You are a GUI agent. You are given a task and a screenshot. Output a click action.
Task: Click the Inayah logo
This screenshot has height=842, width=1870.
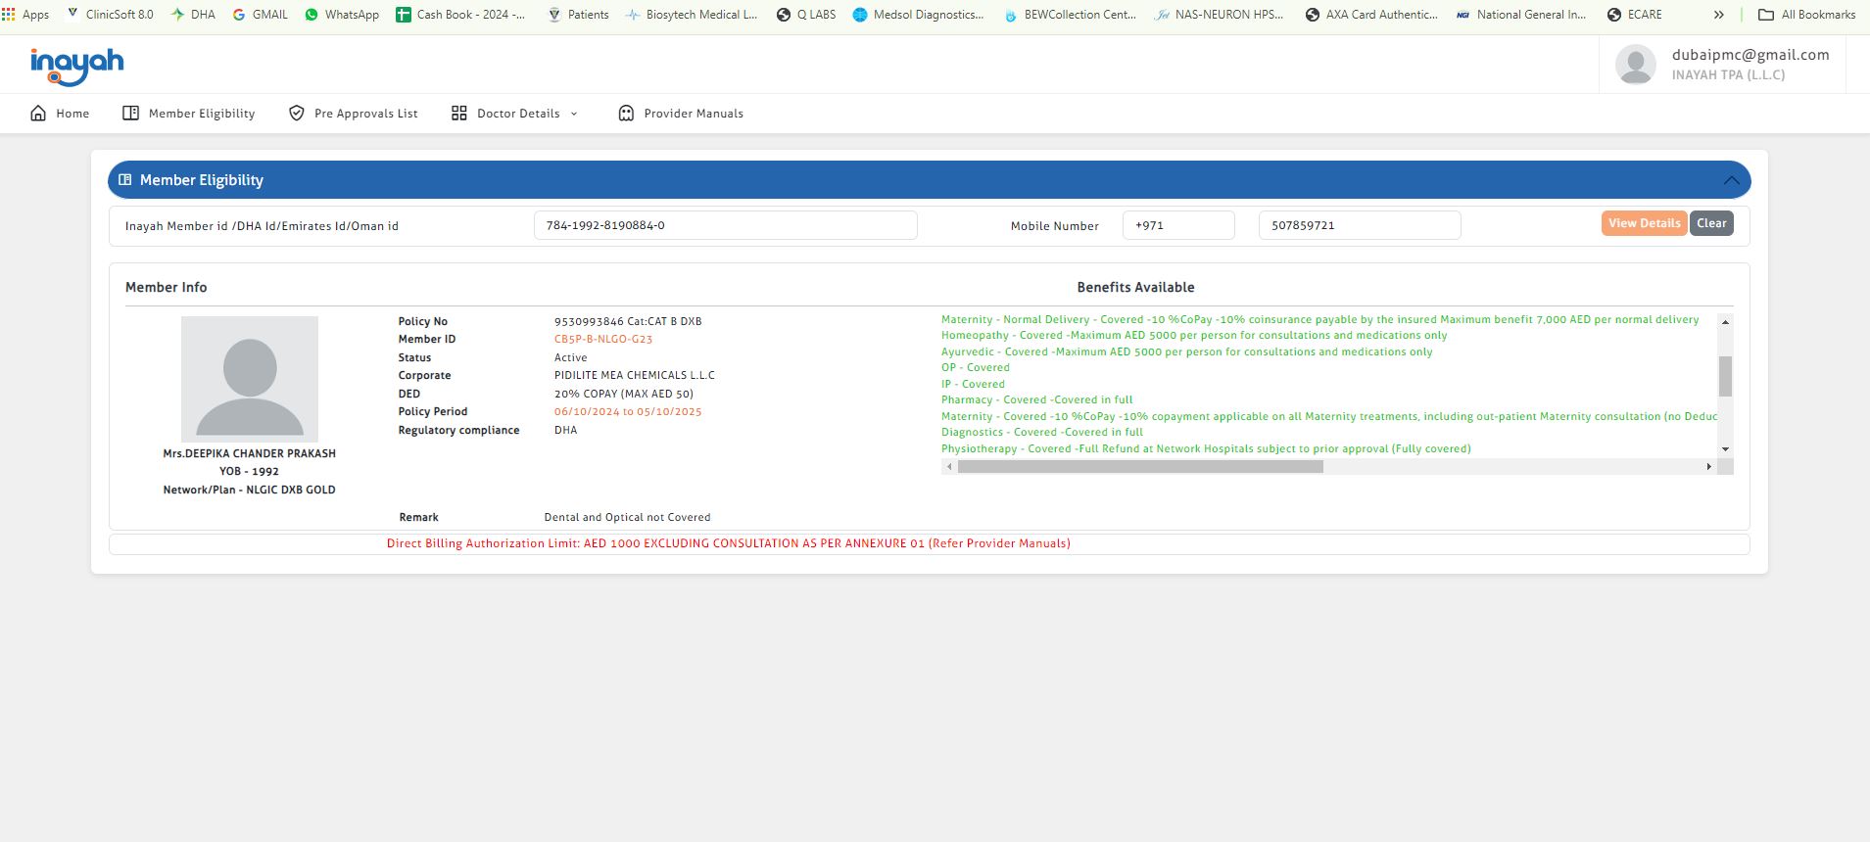tap(76, 66)
